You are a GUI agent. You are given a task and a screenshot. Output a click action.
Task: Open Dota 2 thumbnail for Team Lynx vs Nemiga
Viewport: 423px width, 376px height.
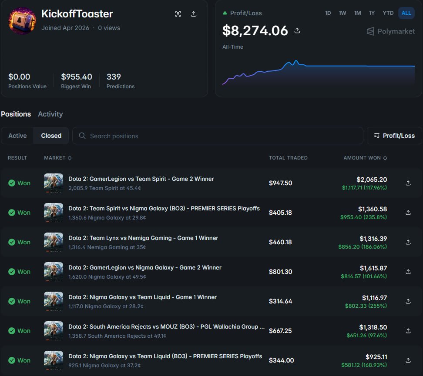coord(54,242)
